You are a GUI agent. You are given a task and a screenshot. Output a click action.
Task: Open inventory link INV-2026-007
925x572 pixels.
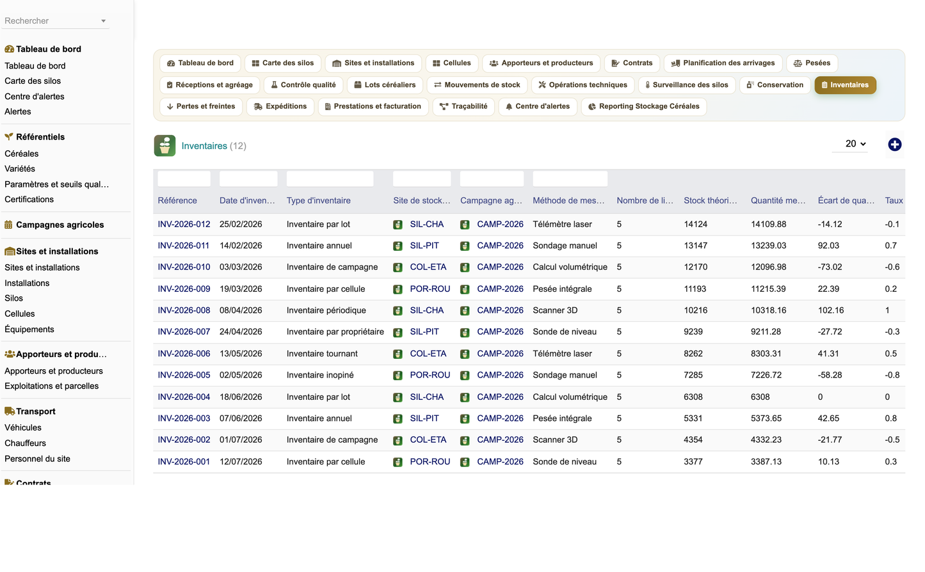184,332
